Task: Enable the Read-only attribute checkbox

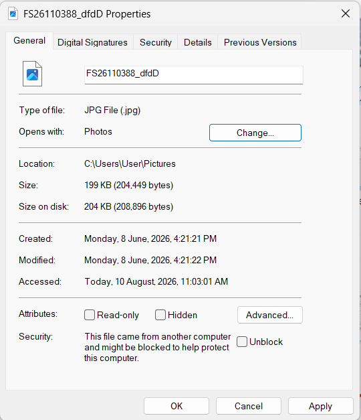Action: (x=90, y=315)
